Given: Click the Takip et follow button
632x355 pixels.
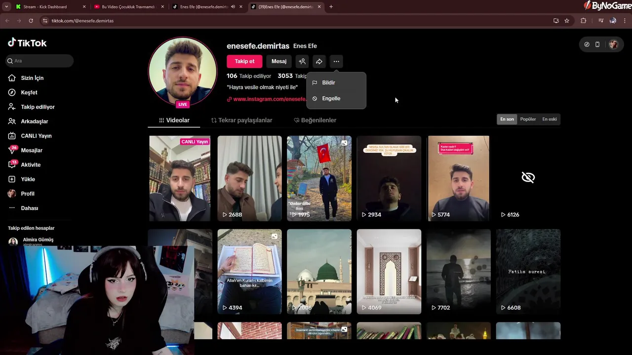Looking at the screenshot, I should [x=244, y=61].
